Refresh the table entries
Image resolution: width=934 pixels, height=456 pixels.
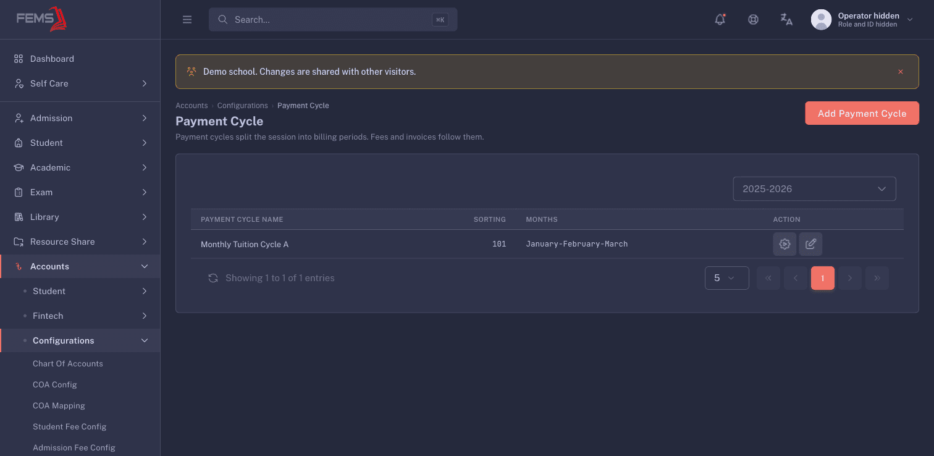click(x=213, y=278)
